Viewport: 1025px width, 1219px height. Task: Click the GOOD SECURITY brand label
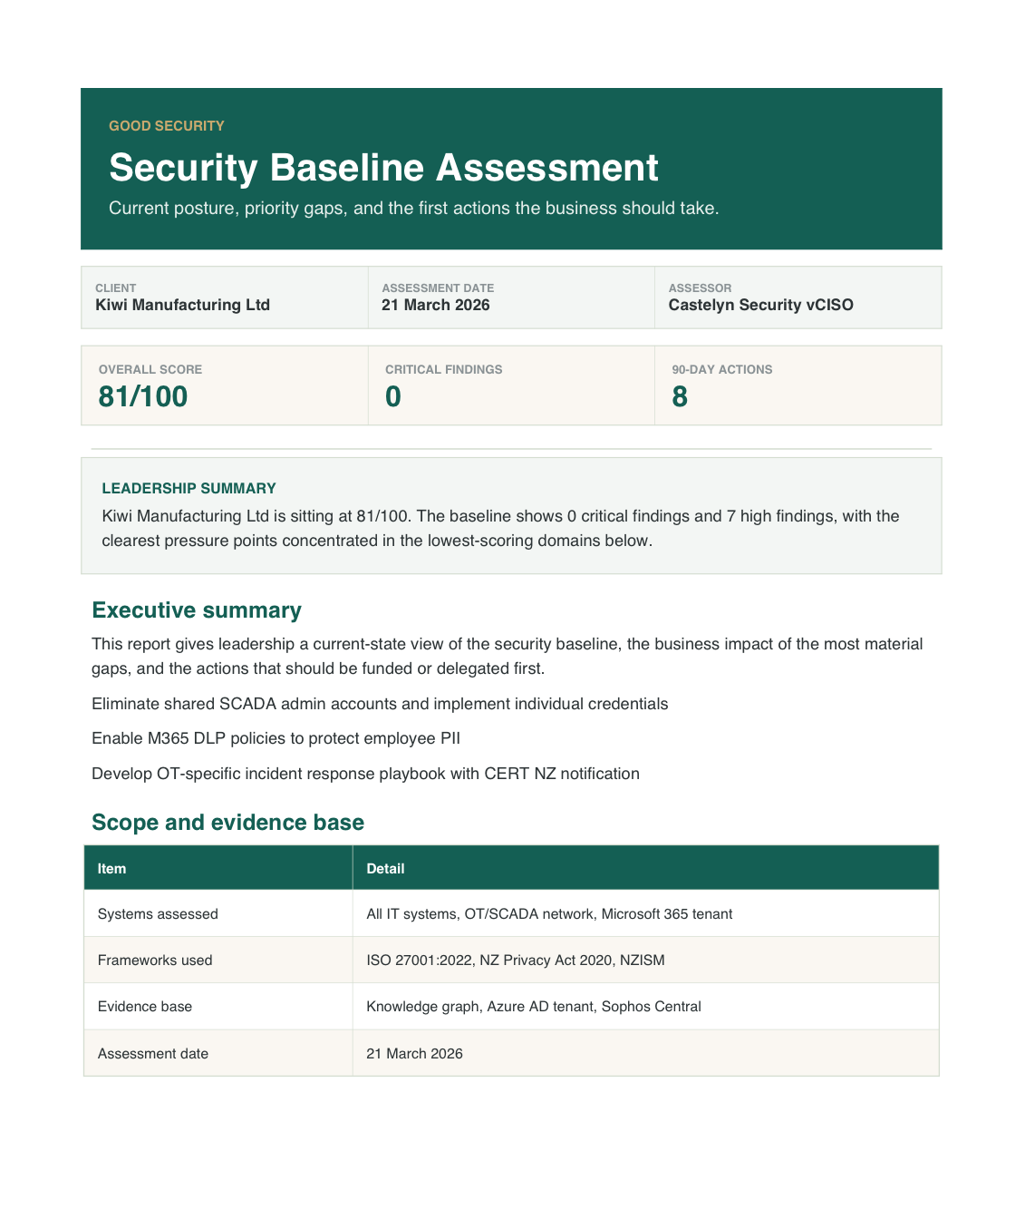click(166, 126)
